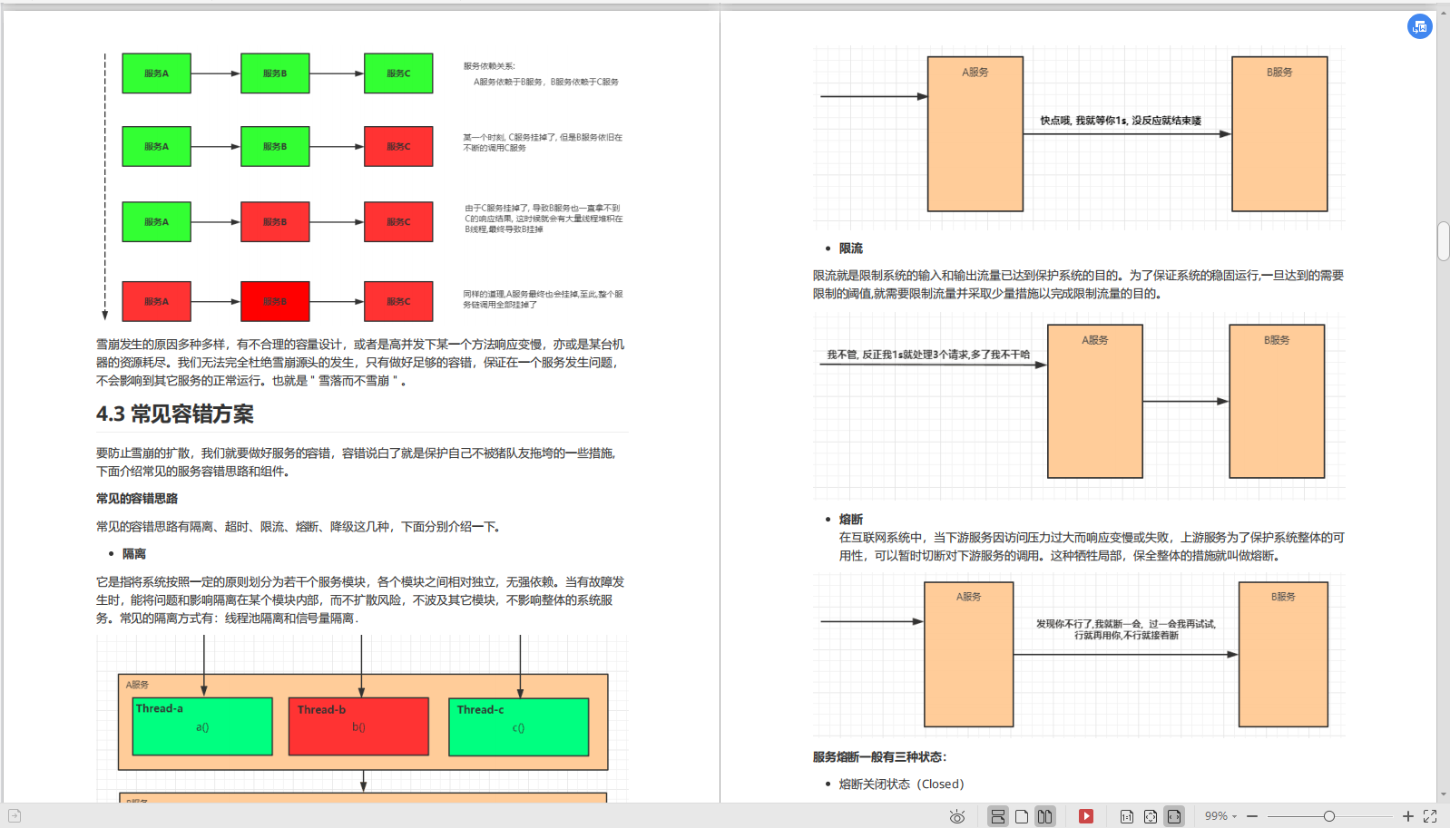Click the Thread-a green box
Screen dimensions: 1450x828
point(202,726)
